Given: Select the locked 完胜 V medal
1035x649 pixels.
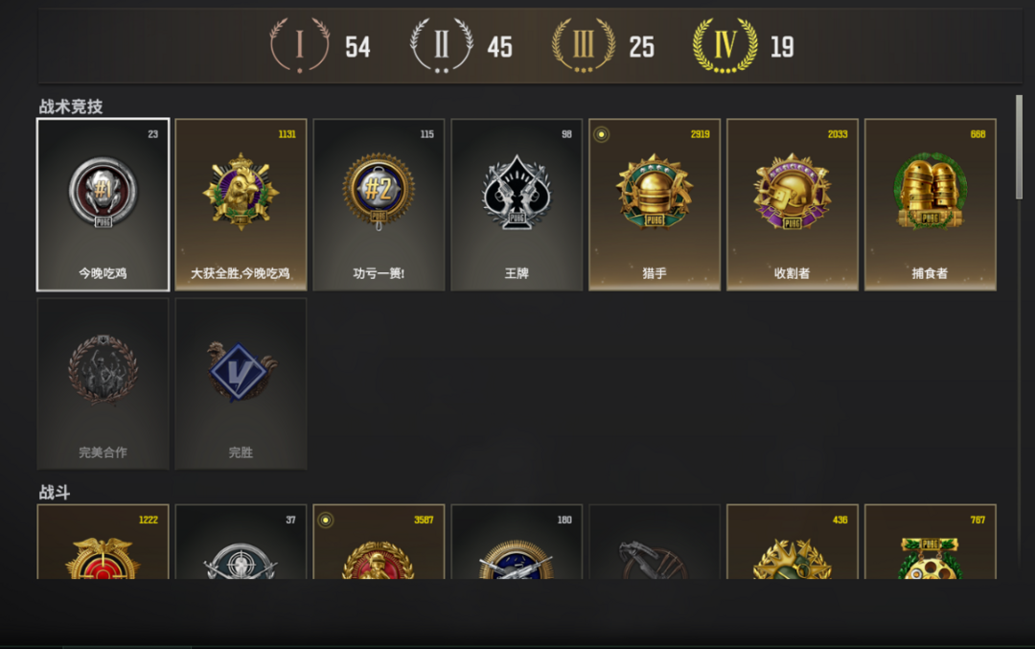Looking at the screenshot, I should [241, 383].
